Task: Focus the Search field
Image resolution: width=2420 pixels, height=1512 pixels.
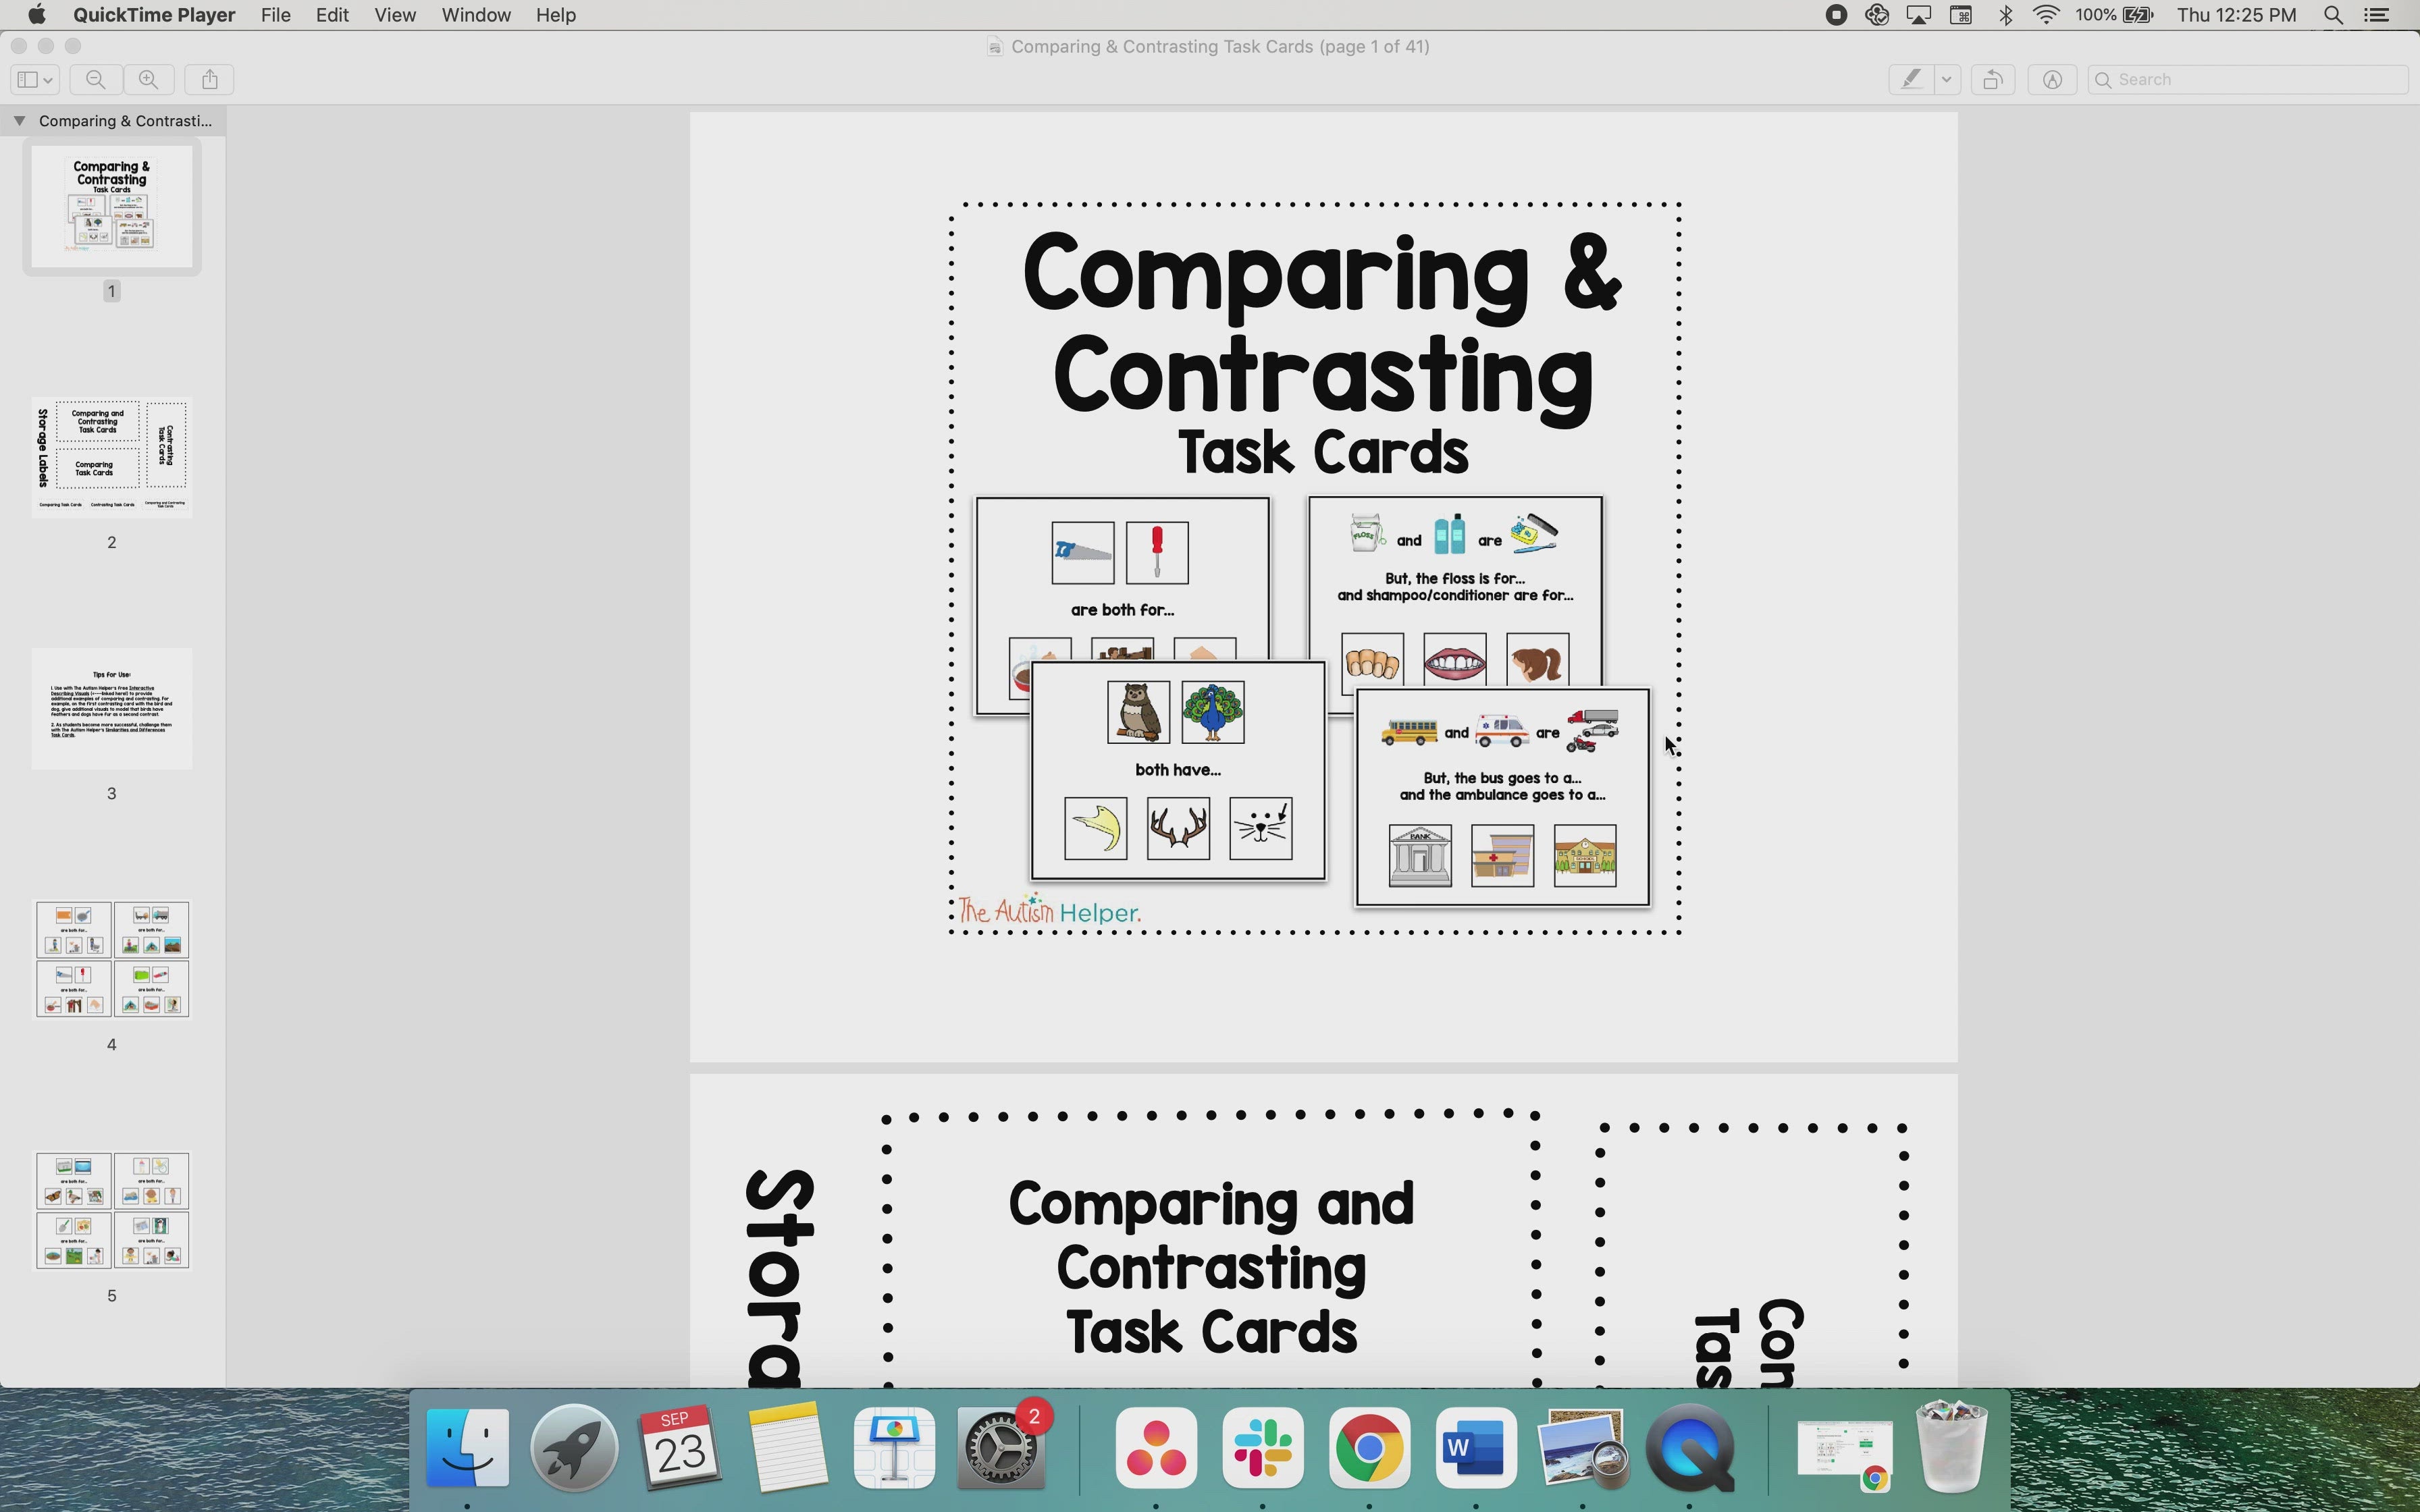Action: click(2247, 80)
